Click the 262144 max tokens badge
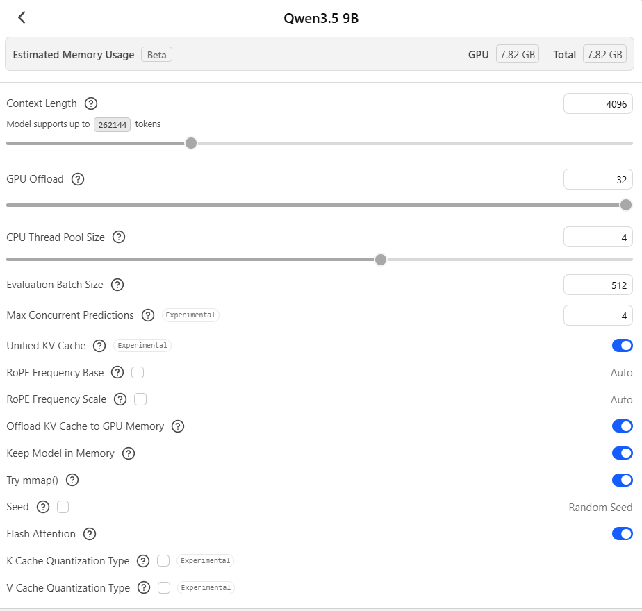The image size is (642, 611). [112, 124]
